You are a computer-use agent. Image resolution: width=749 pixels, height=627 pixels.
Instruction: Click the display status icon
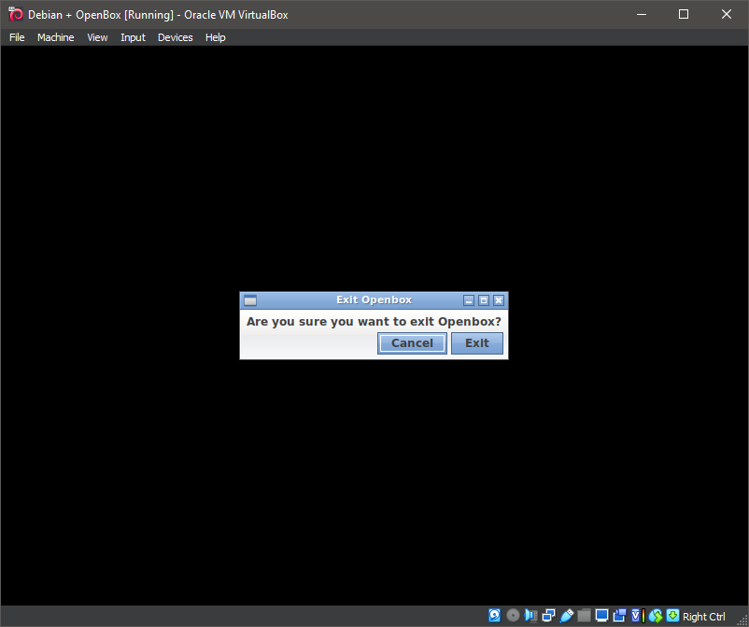pos(601,616)
